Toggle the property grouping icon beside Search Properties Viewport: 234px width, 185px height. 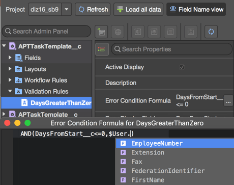(x=102, y=49)
